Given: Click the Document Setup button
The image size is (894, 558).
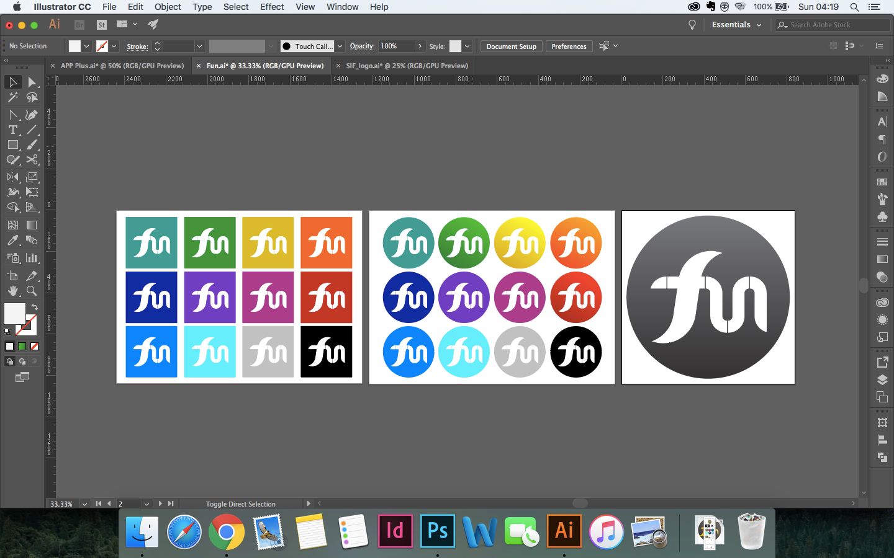Looking at the screenshot, I should [x=512, y=46].
